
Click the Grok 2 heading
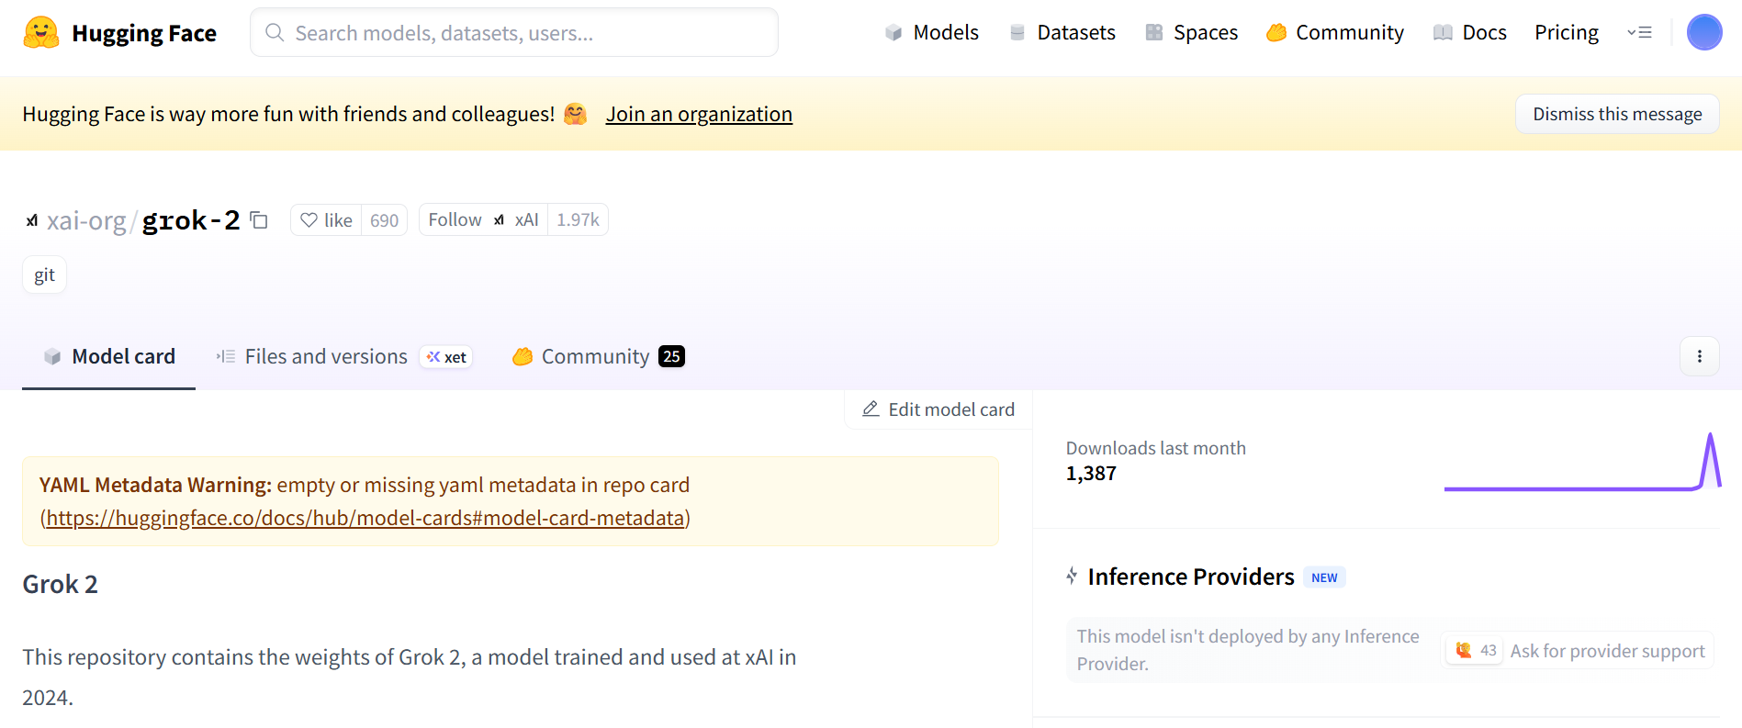click(x=61, y=584)
